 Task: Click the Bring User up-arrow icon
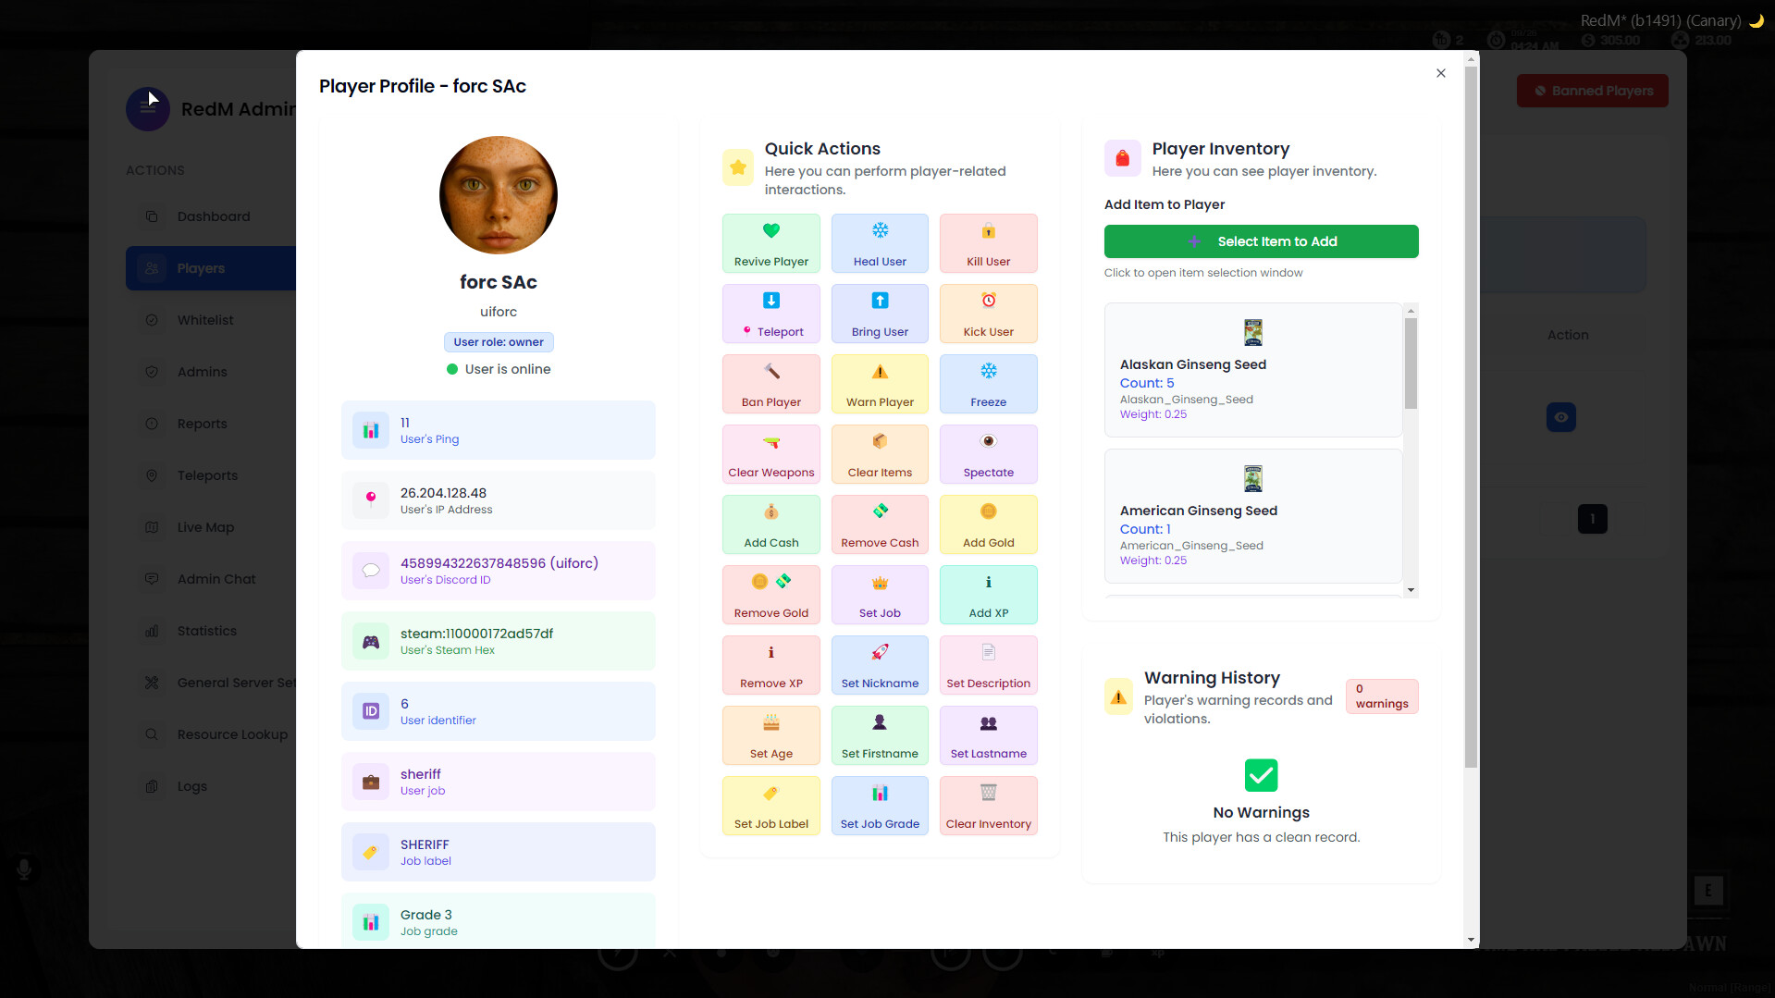880,301
